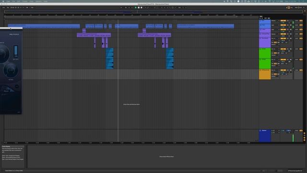This screenshot has width=307, height=173.
Task: Click the orange icon left of Key switch
Action: [x=289, y=8]
